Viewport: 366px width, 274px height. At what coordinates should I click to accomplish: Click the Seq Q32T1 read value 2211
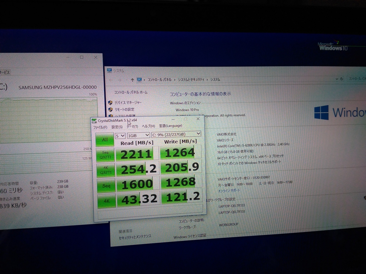tap(135, 154)
